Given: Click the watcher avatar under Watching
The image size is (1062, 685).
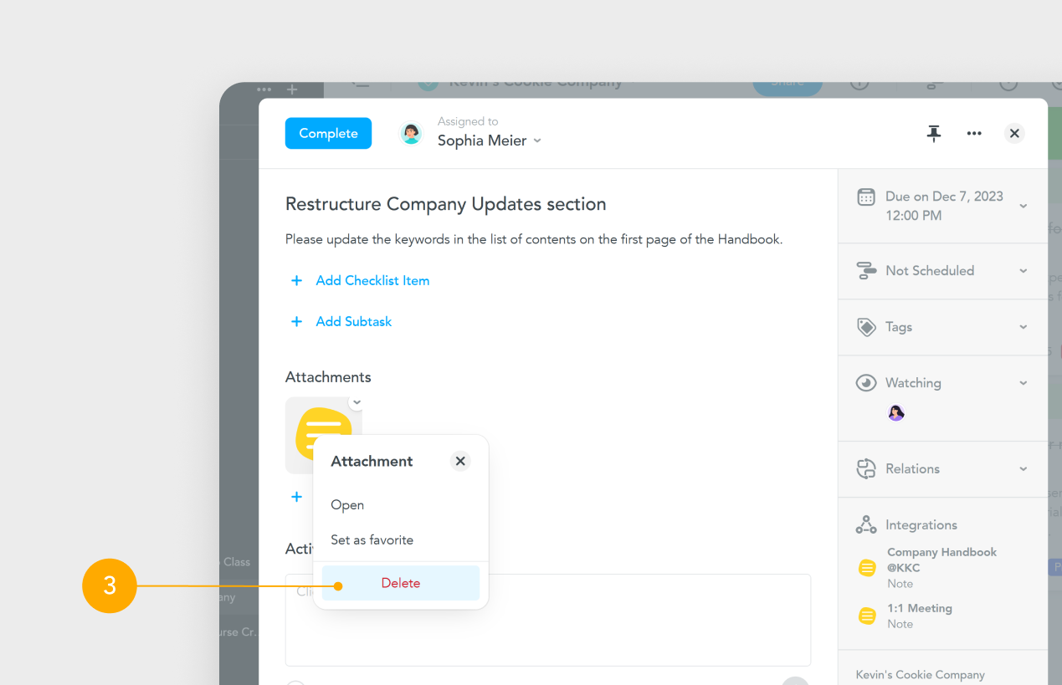Looking at the screenshot, I should pyautogui.click(x=895, y=412).
